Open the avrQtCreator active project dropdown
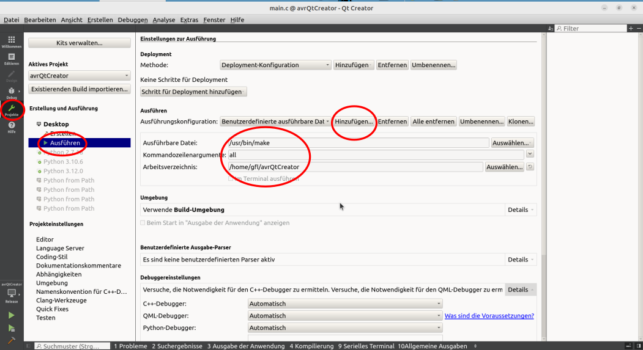The image size is (643, 350). 79,76
